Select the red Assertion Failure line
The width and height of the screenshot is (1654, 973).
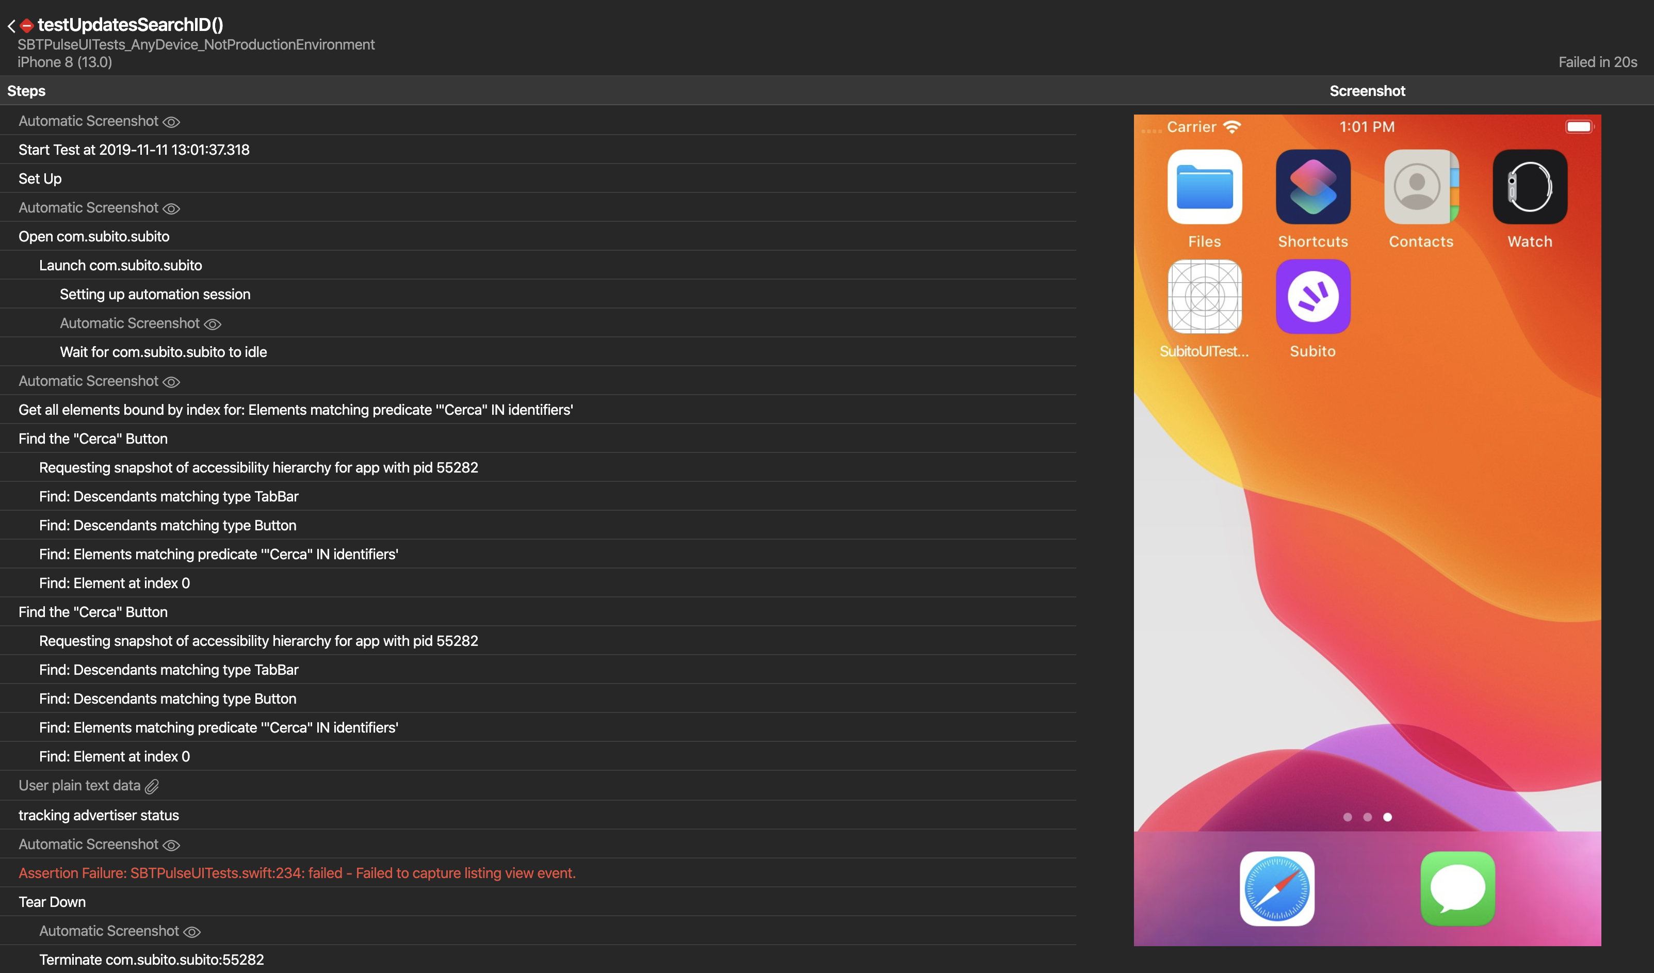tap(297, 873)
